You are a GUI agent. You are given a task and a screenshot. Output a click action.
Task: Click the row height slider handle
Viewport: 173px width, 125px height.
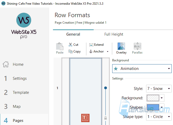(106, 88)
